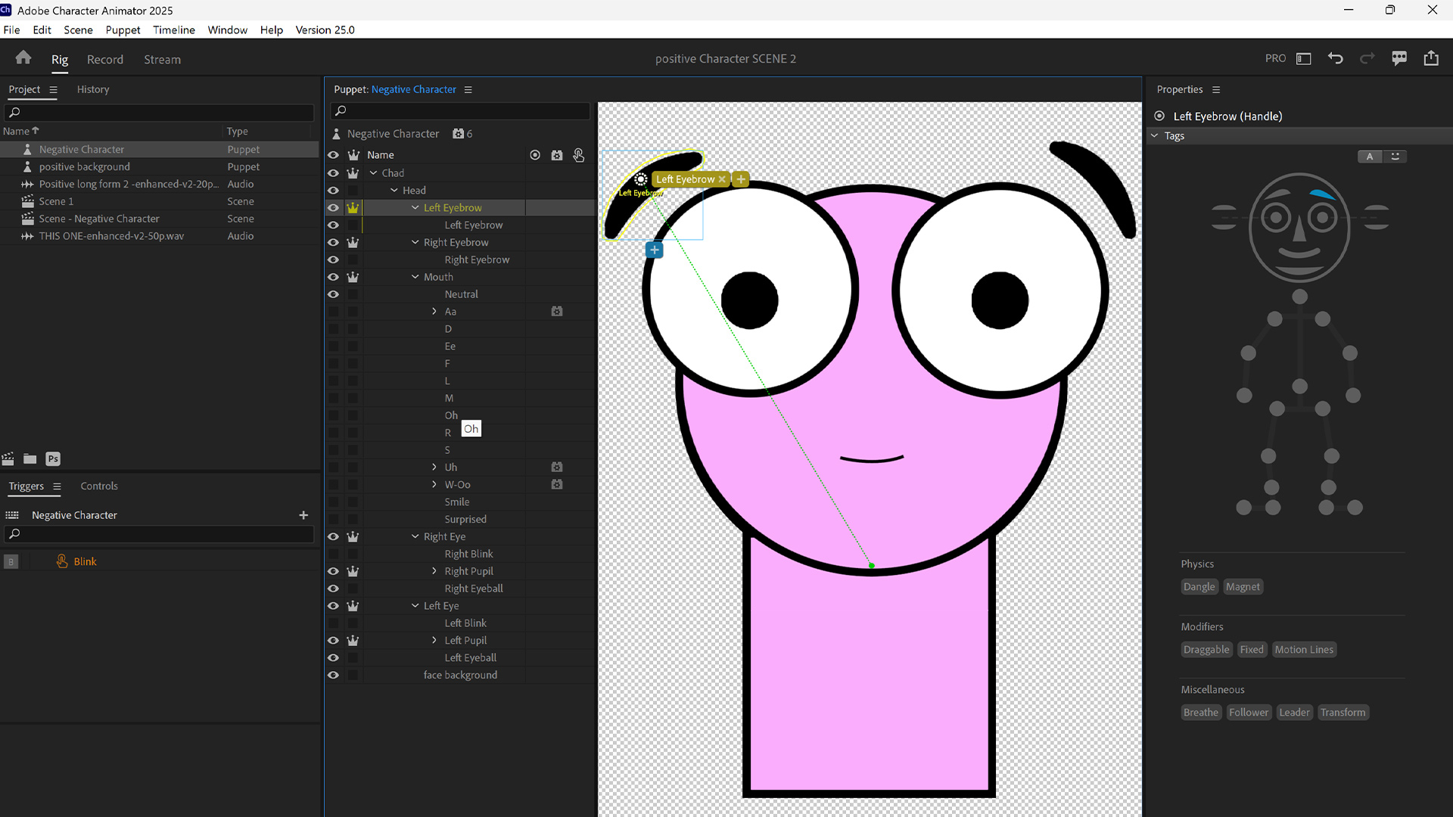Click the Undo arrow icon
This screenshot has height=817, width=1453.
[1336, 58]
